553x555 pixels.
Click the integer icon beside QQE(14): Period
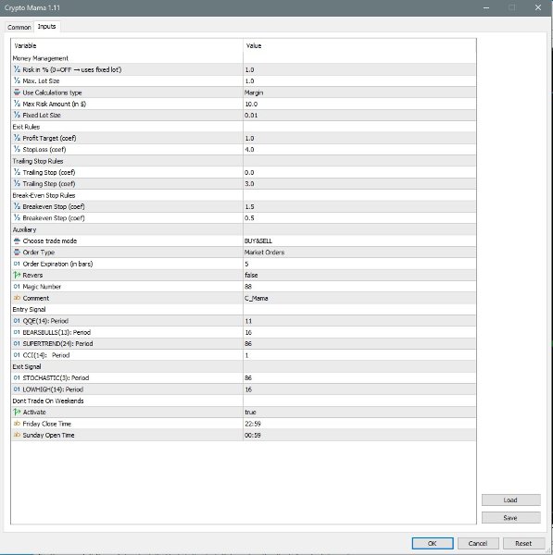point(17,321)
